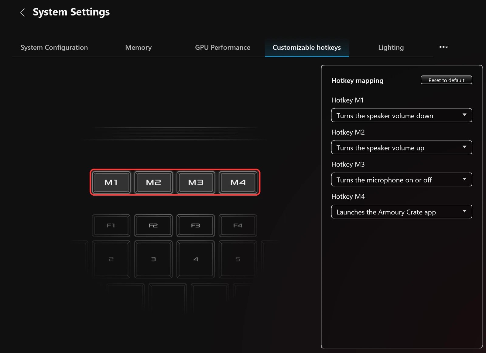Open the Hotkey M3 microphone dropdown
The image size is (486, 353).
[x=402, y=180]
